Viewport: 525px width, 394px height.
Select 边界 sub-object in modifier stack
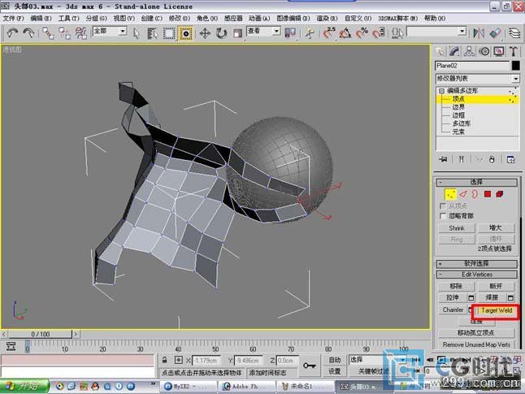tap(458, 107)
